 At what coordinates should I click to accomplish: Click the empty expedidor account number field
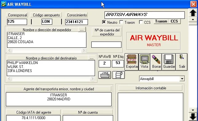click(106, 45)
